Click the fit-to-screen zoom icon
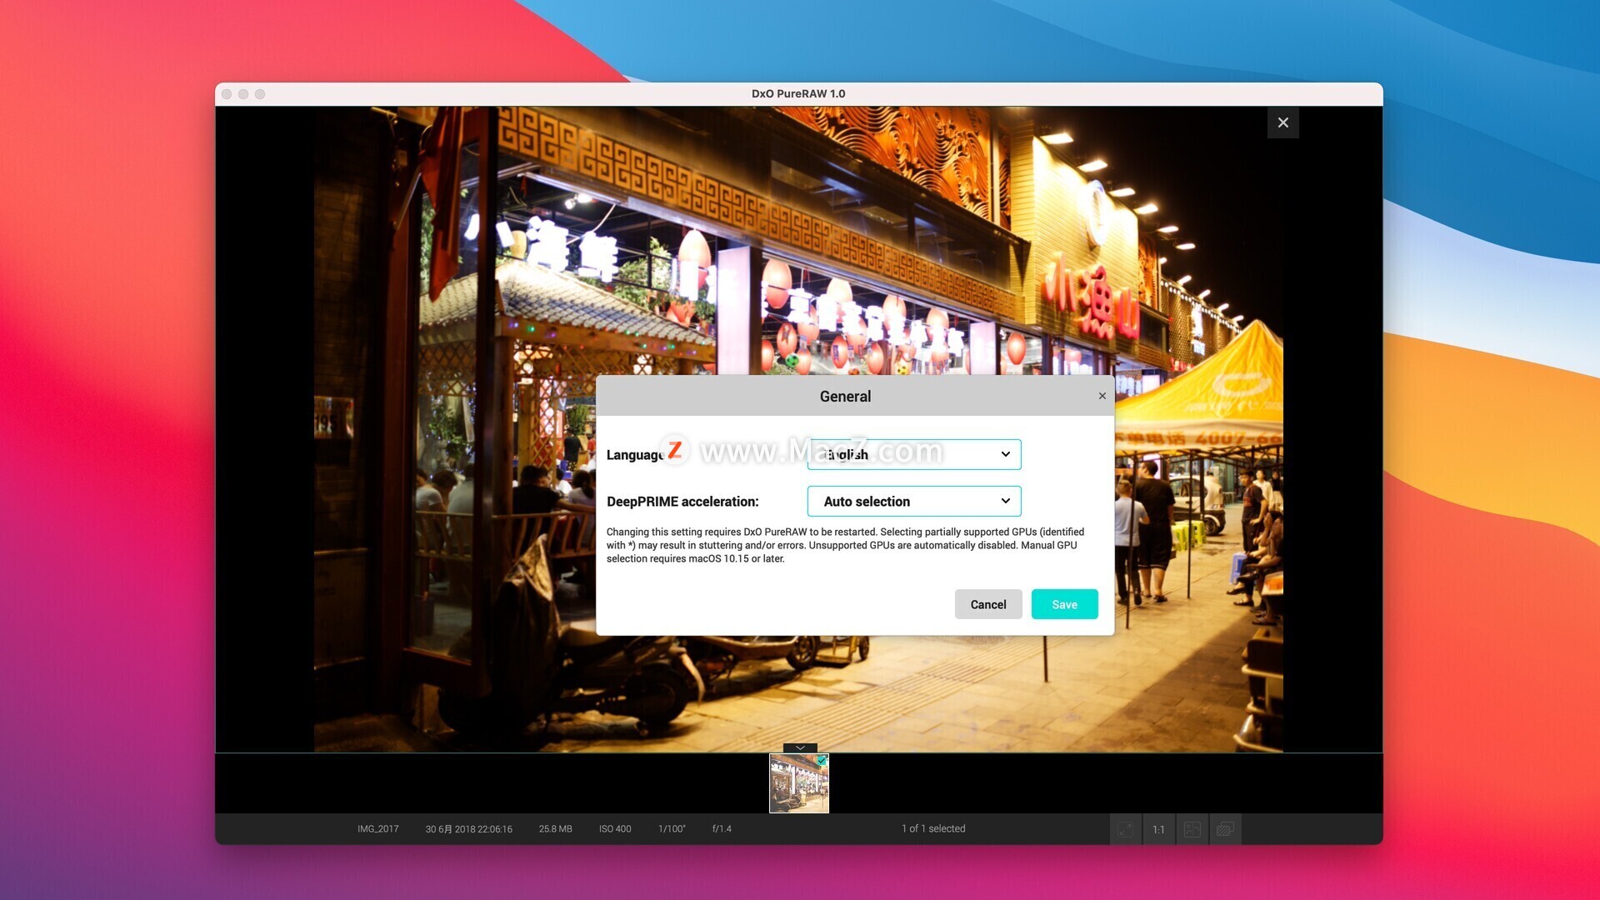This screenshot has height=900, width=1600. (1125, 829)
